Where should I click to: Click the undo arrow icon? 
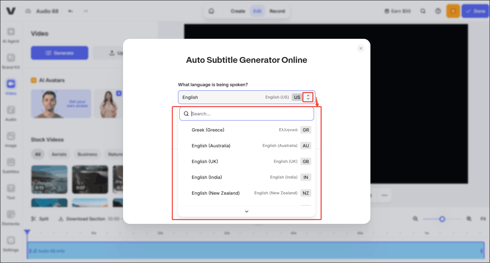(70, 11)
